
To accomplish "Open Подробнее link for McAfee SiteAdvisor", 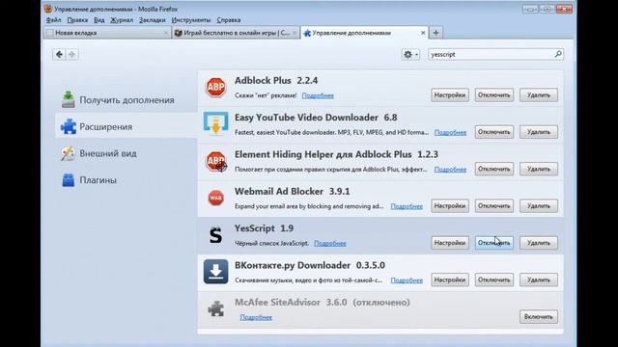I will (x=256, y=317).
